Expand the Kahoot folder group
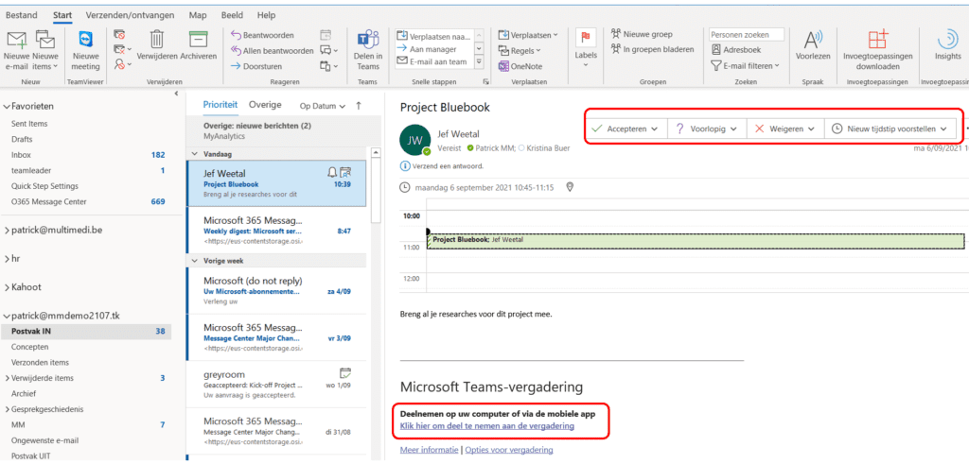 [x=7, y=287]
